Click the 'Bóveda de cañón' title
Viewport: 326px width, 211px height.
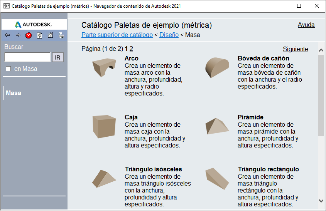(x=264, y=58)
